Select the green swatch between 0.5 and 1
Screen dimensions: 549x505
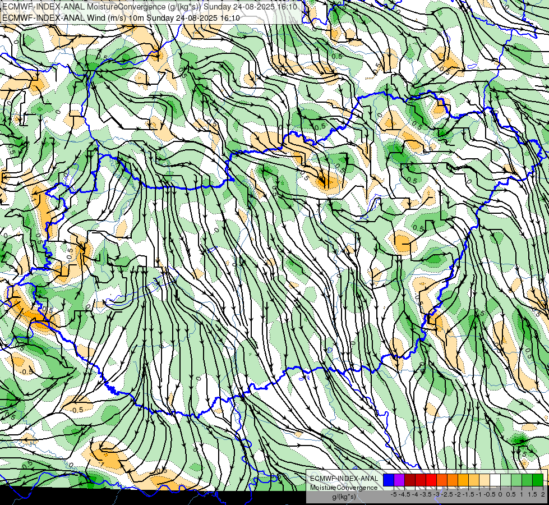pos(516,480)
